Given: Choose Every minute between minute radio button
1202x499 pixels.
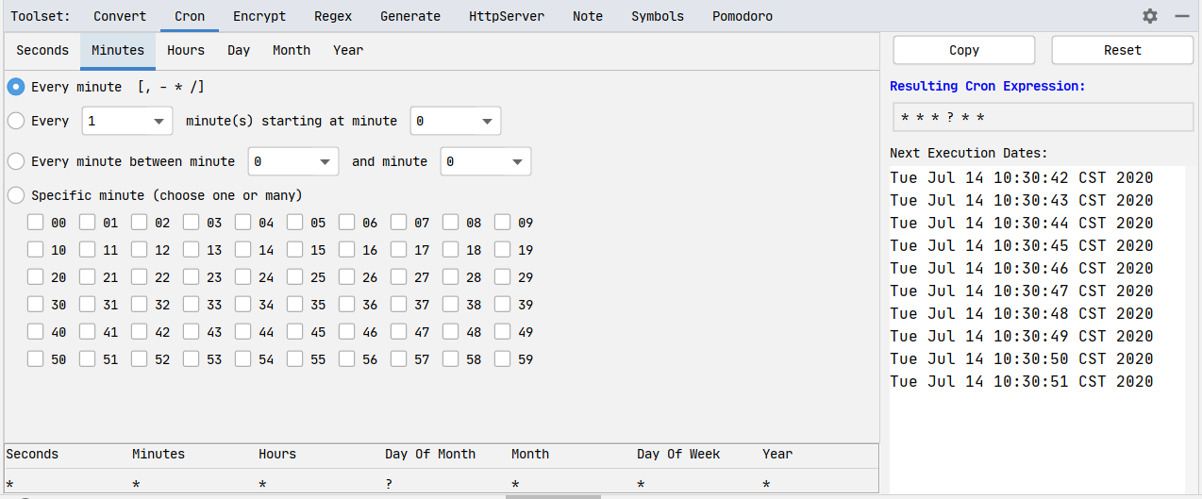Looking at the screenshot, I should pos(16,161).
